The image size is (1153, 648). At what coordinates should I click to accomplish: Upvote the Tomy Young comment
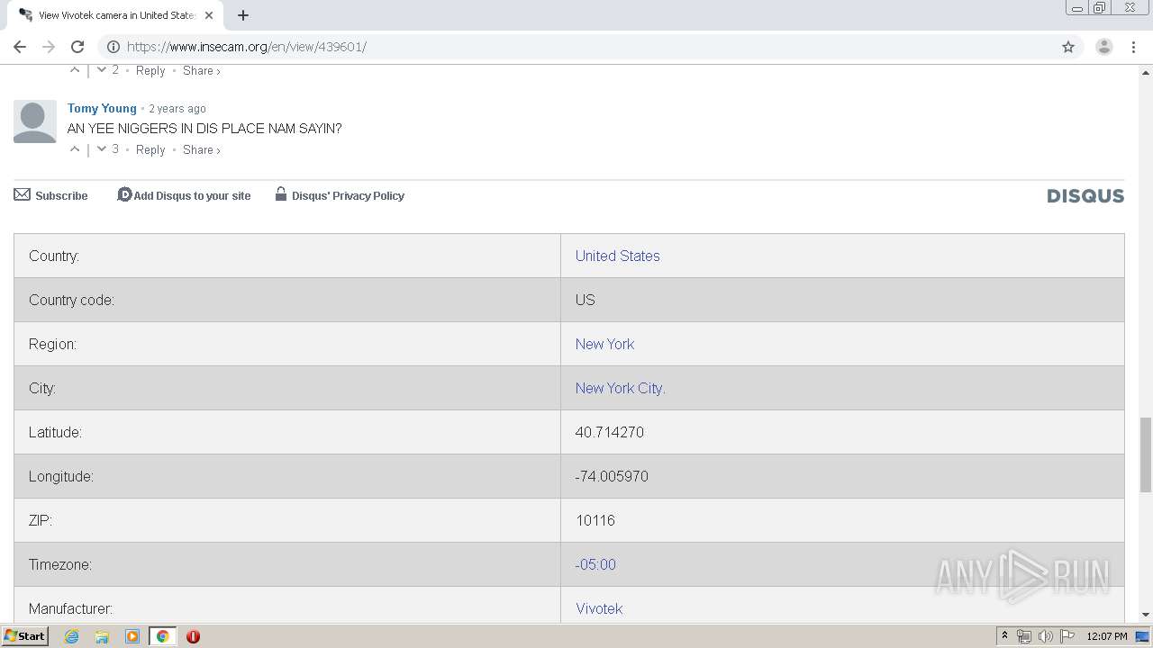pyautogui.click(x=75, y=149)
